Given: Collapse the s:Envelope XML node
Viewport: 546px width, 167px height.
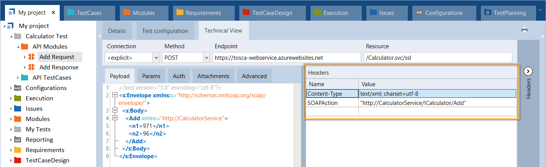Looking at the screenshot, I should click(114, 95).
